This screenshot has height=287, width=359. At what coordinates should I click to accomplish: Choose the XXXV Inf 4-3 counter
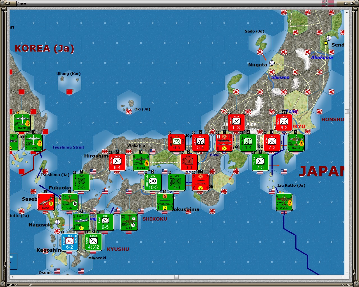(x=177, y=182)
